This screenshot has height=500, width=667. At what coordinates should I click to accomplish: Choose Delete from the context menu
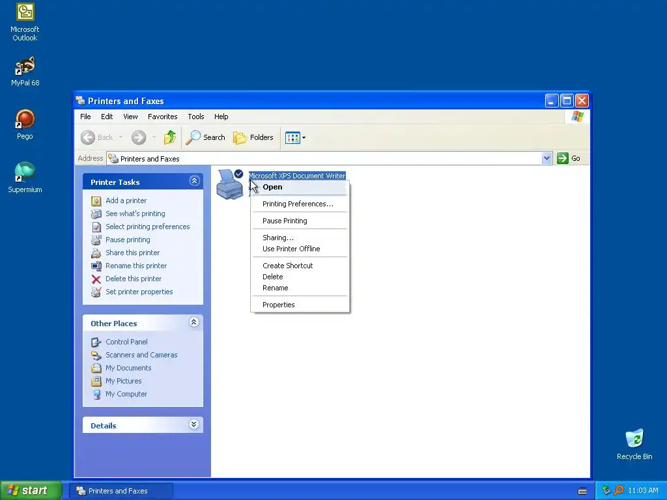(x=300, y=277)
